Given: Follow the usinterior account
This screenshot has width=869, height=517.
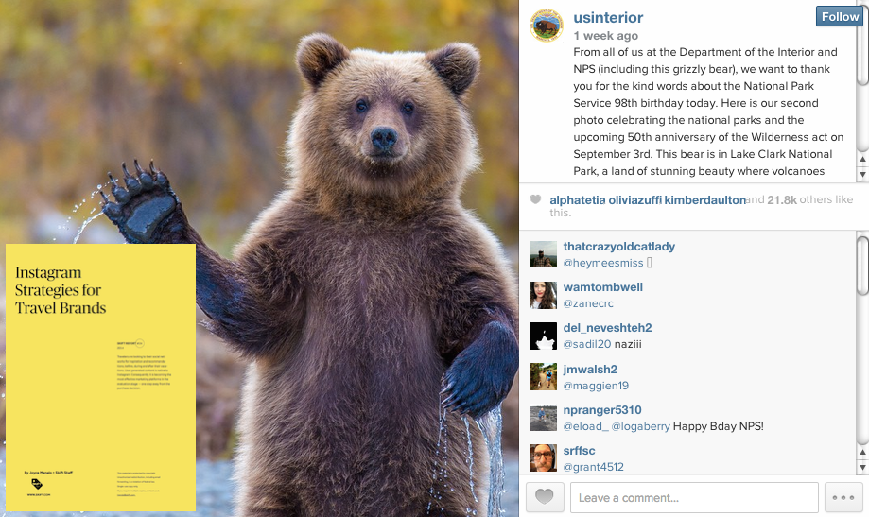Looking at the screenshot, I should [x=839, y=17].
